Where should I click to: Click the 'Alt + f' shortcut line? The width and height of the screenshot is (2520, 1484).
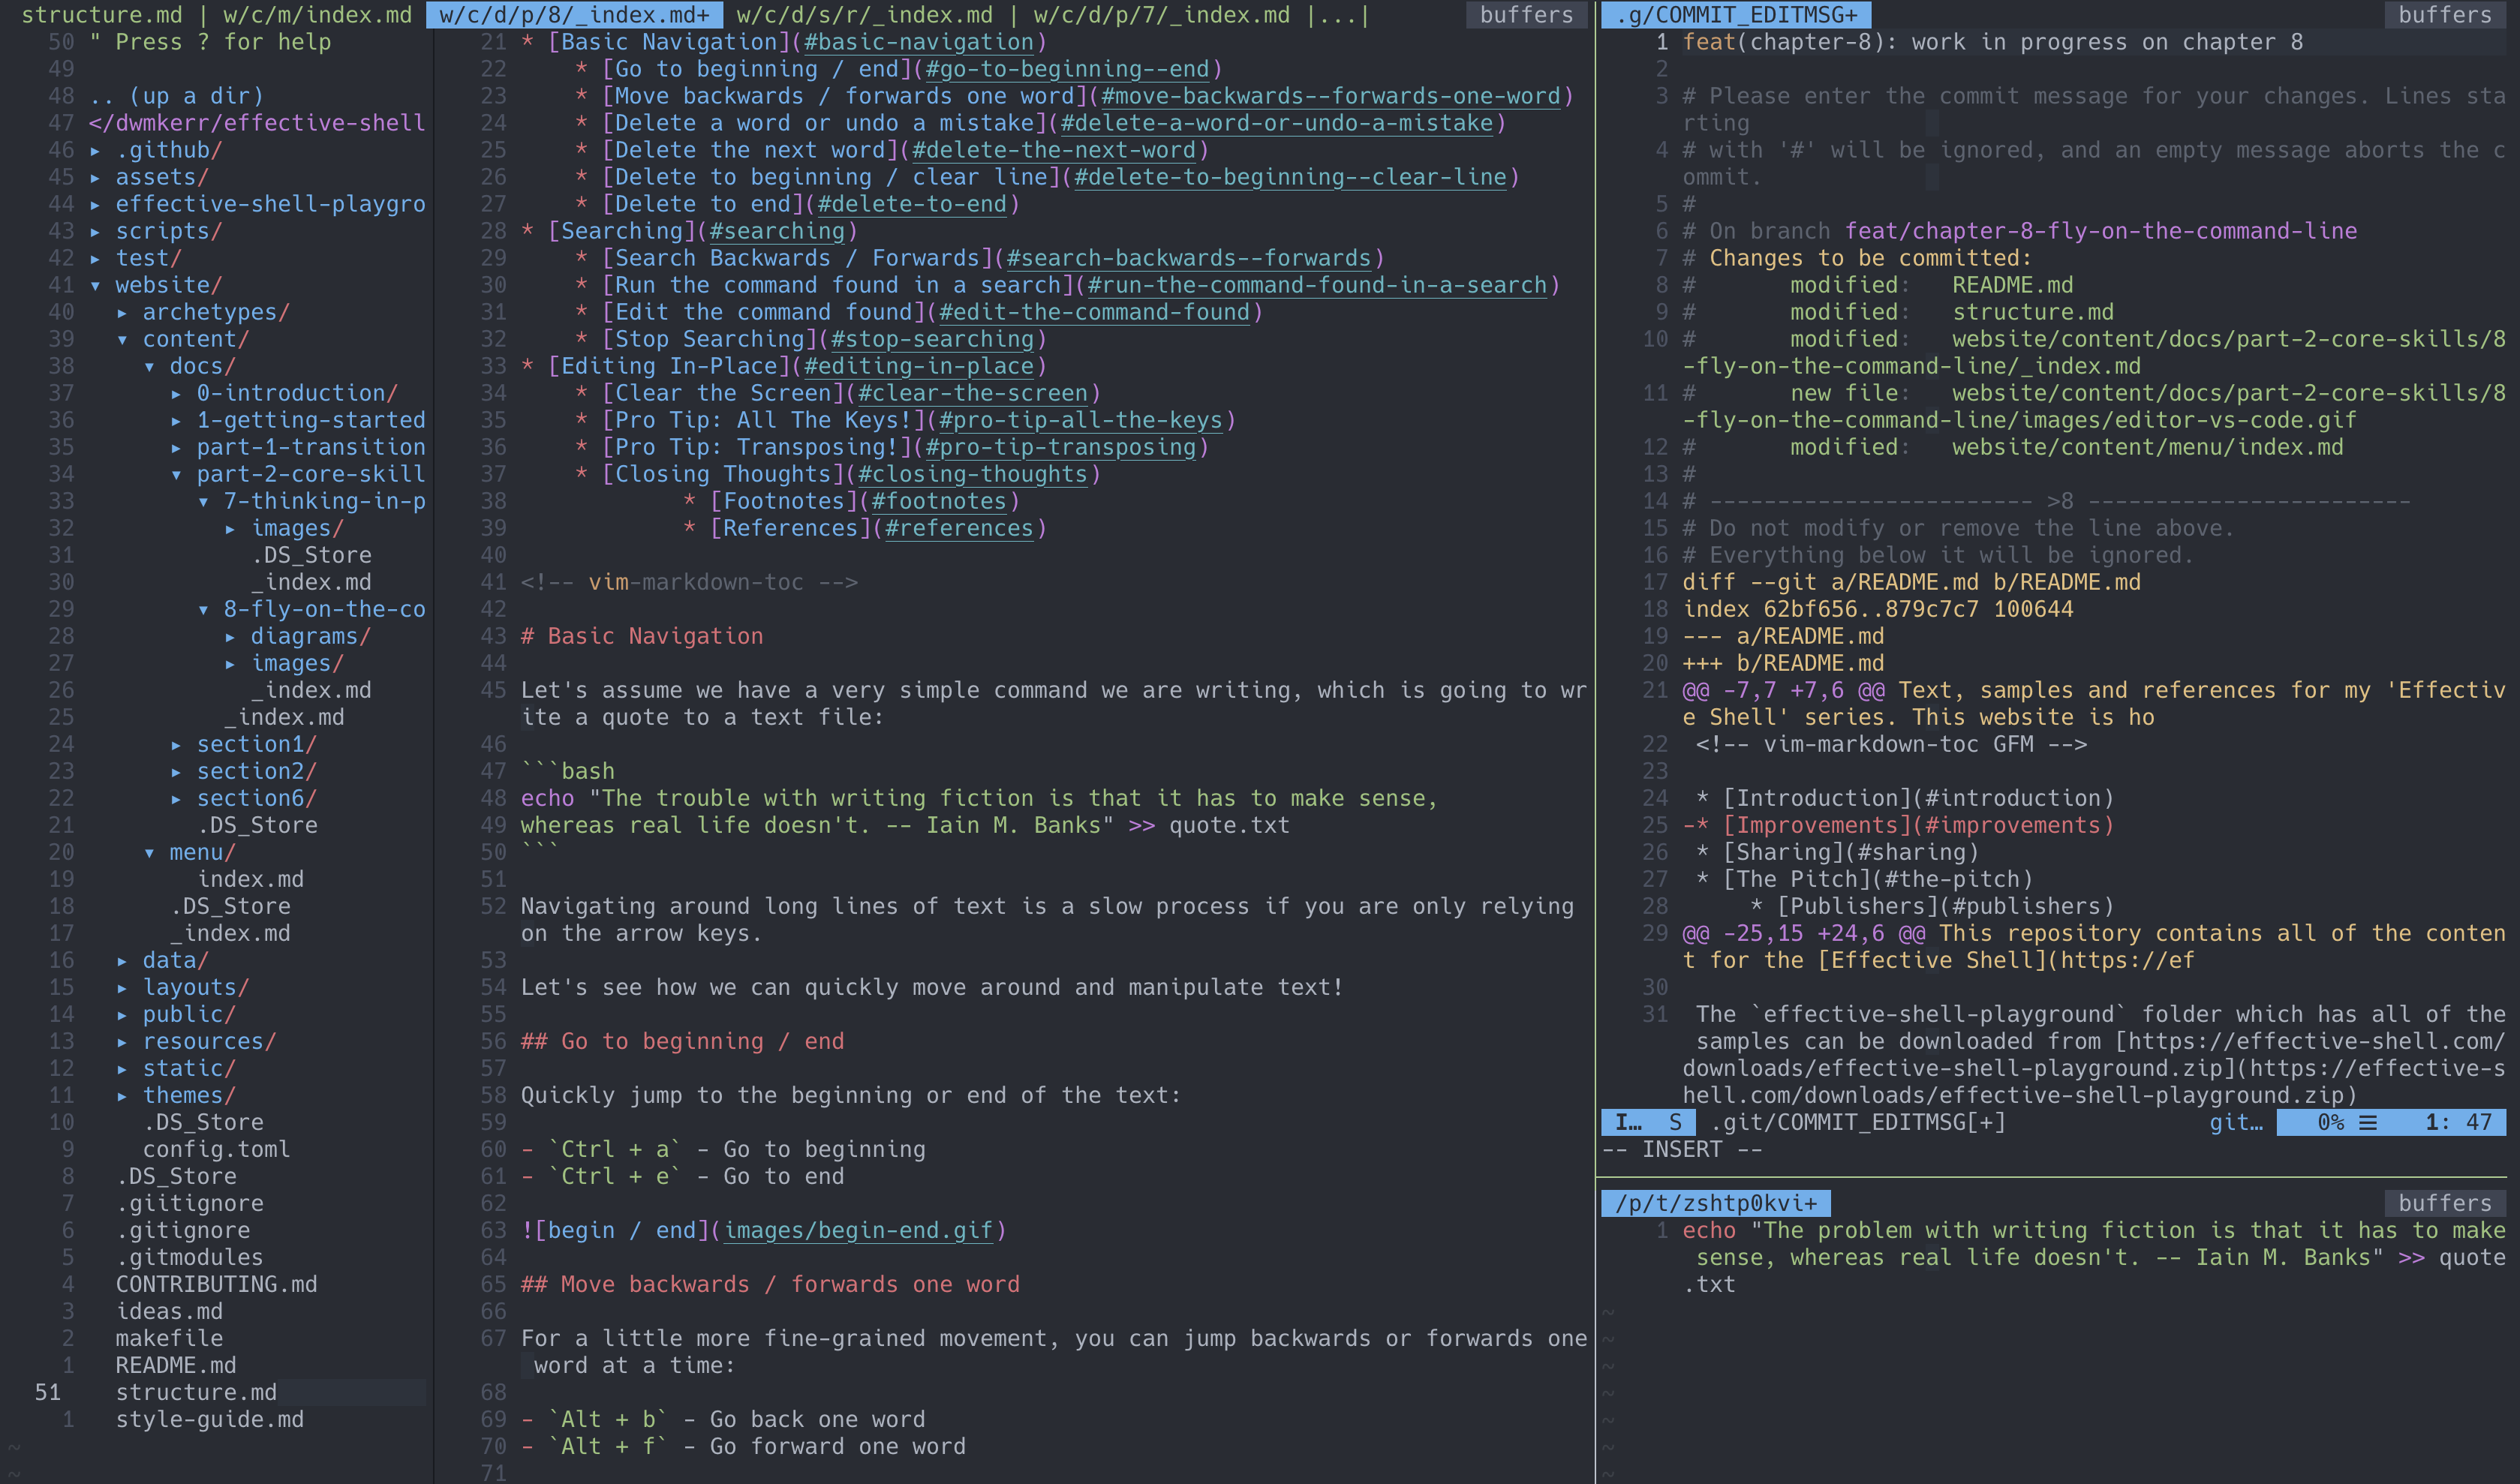[743, 1446]
